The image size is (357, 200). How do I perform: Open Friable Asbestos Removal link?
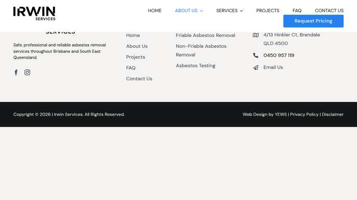[206, 36]
